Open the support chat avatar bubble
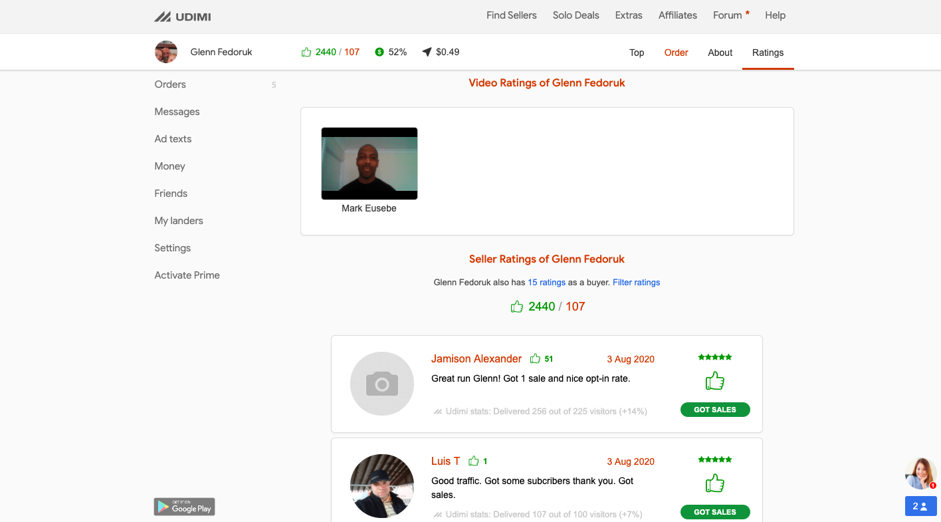The width and height of the screenshot is (941, 522). [920, 473]
